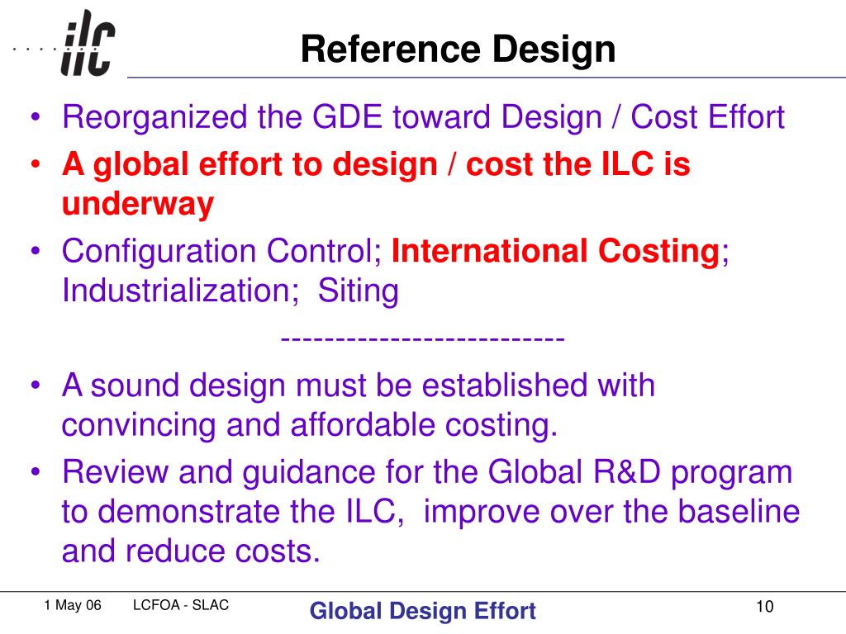Click the word 'Siting'
Image resolution: width=846 pixels, height=634 pixels.
[x=359, y=292]
